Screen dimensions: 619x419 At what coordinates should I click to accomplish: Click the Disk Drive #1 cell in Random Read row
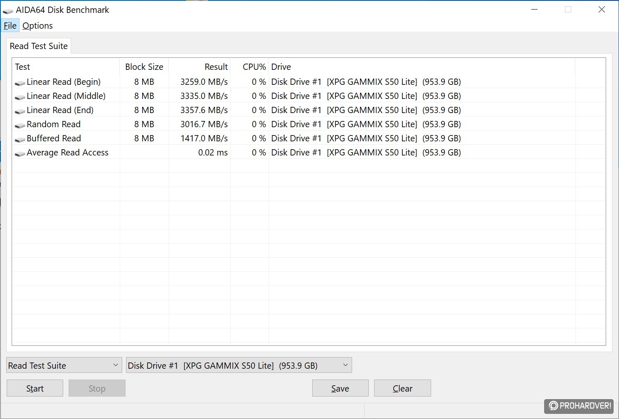366,124
